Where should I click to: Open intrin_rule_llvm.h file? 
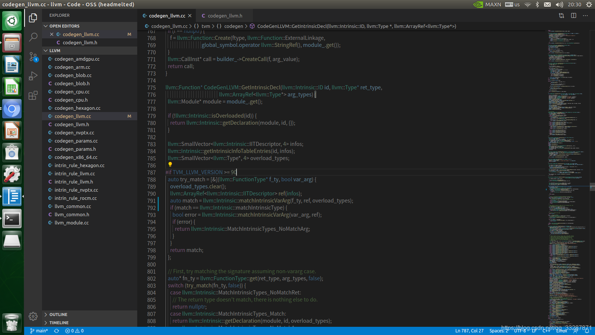coord(90,182)
